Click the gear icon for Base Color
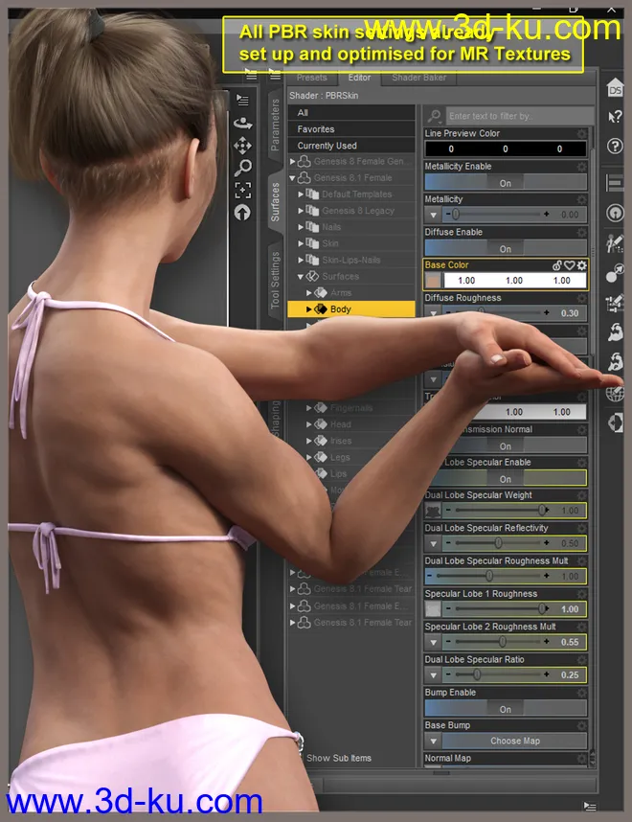632x822 pixels. pyautogui.click(x=581, y=265)
